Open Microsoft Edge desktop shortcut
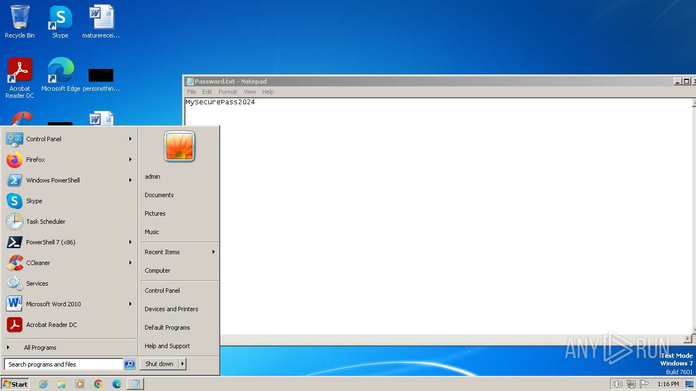The width and height of the screenshot is (696, 391). (x=60, y=75)
